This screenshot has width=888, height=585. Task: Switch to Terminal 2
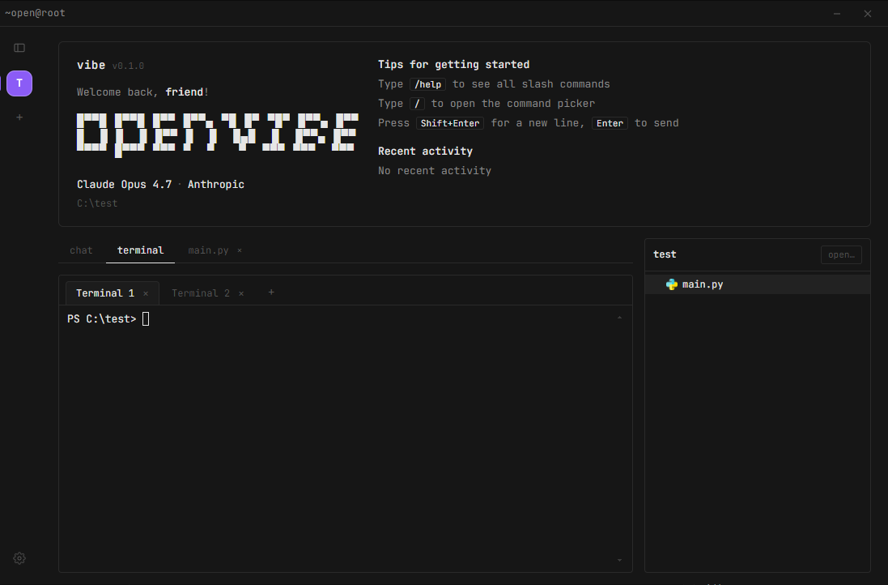pyautogui.click(x=201, y=293)
